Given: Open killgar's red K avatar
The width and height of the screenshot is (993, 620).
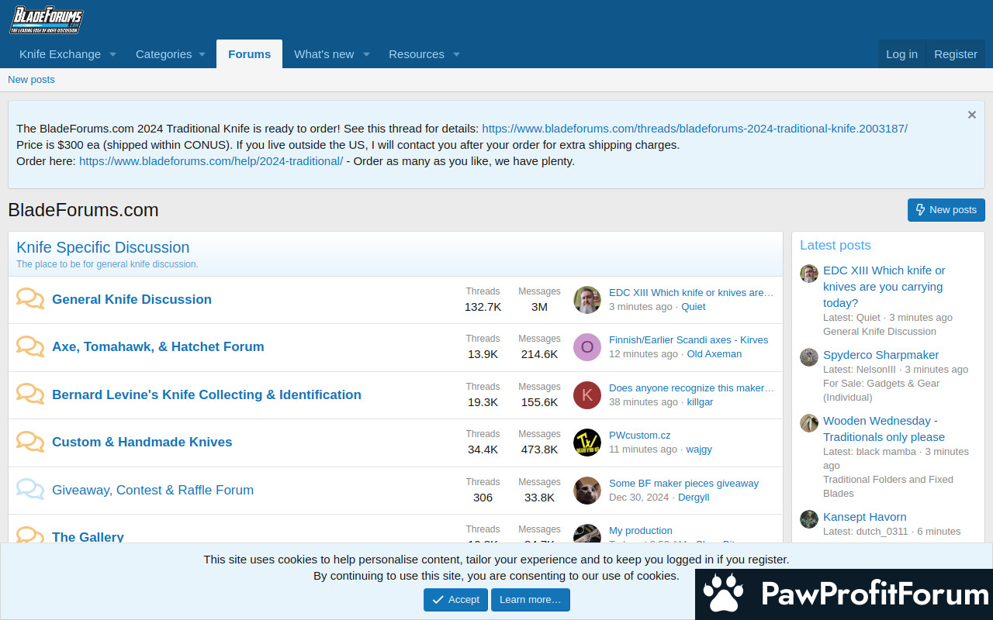Looking at the screenshot, I should [587, 394].
